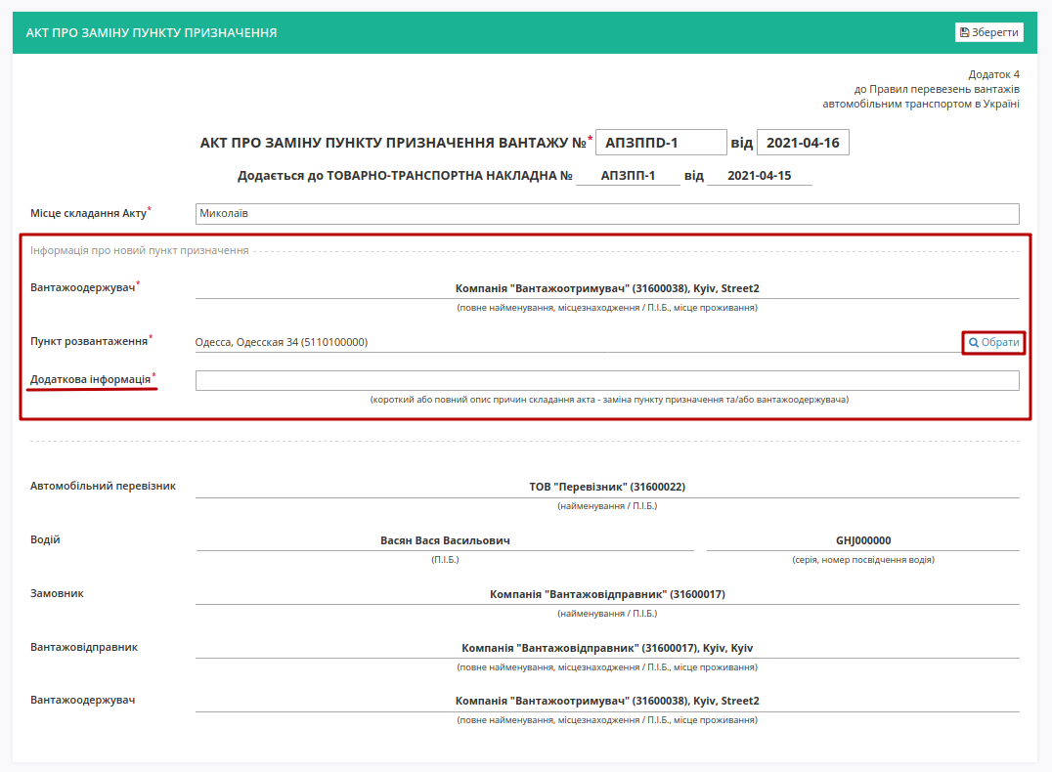This screenshot has width=1052, height=772.
Task: Click the floppy disk icon in Зберегти
Action: tap(964, 32)
